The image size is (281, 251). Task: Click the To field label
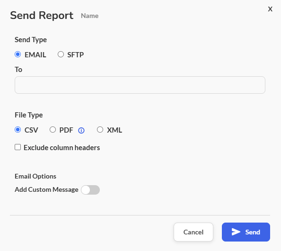(x=18, y=70)
